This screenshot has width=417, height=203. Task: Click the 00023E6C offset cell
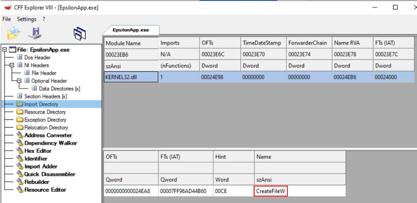220,54
